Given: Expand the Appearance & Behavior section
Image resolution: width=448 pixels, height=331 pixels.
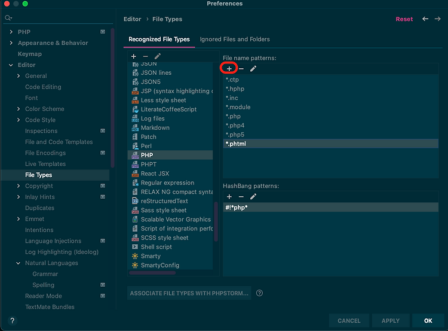Looking at the screenshot, I should point(11,43).
